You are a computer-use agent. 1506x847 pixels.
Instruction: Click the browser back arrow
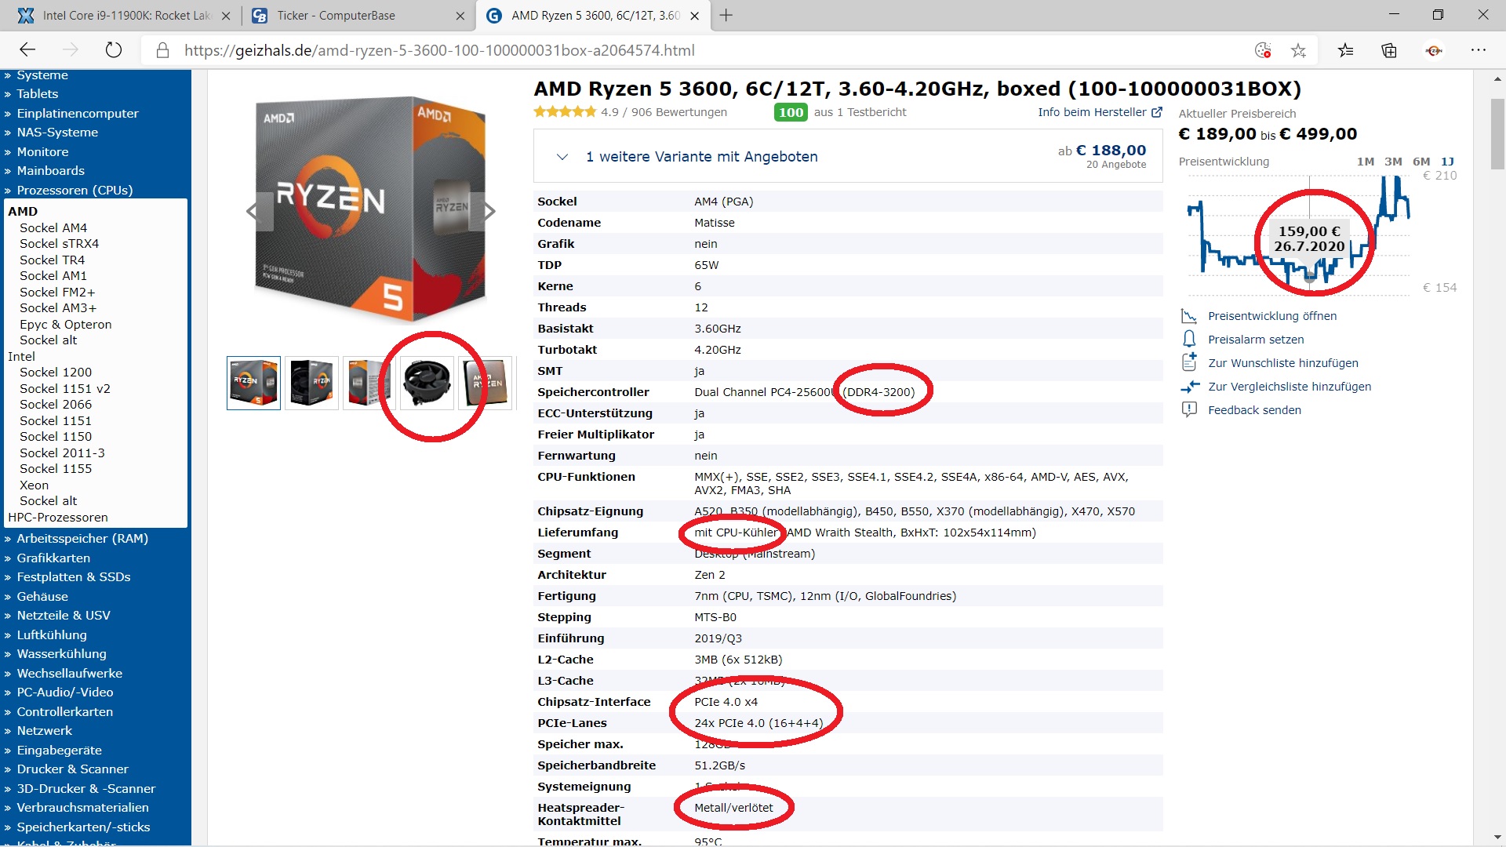tap(27, 50)
